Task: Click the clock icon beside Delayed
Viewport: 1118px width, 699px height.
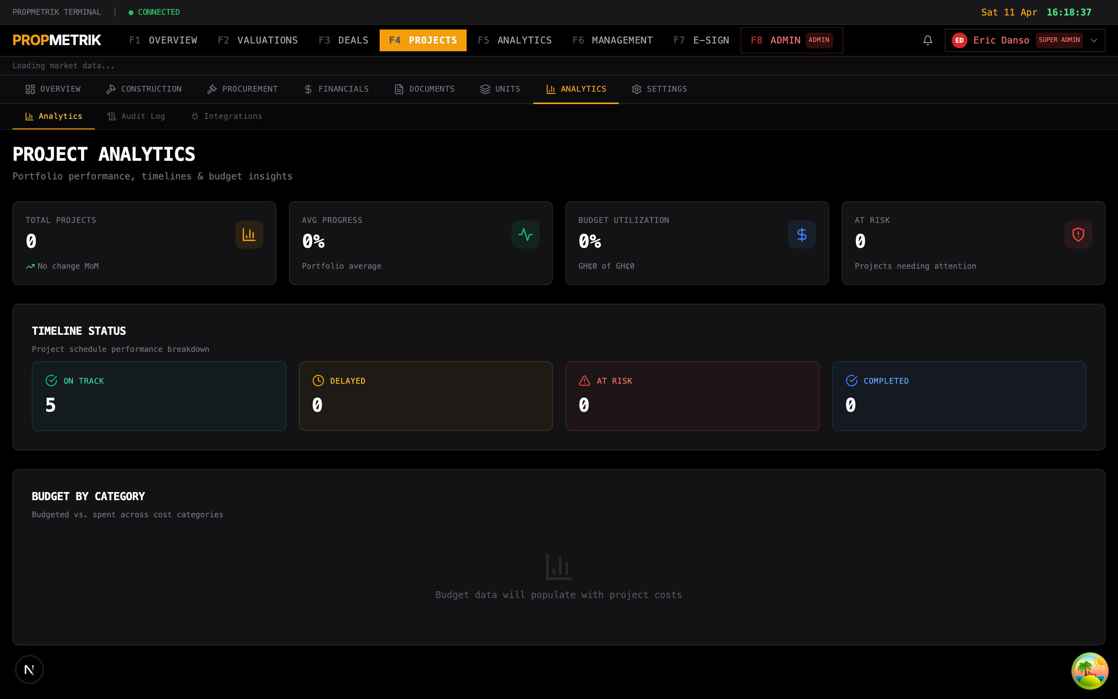Action: (318, 381)
